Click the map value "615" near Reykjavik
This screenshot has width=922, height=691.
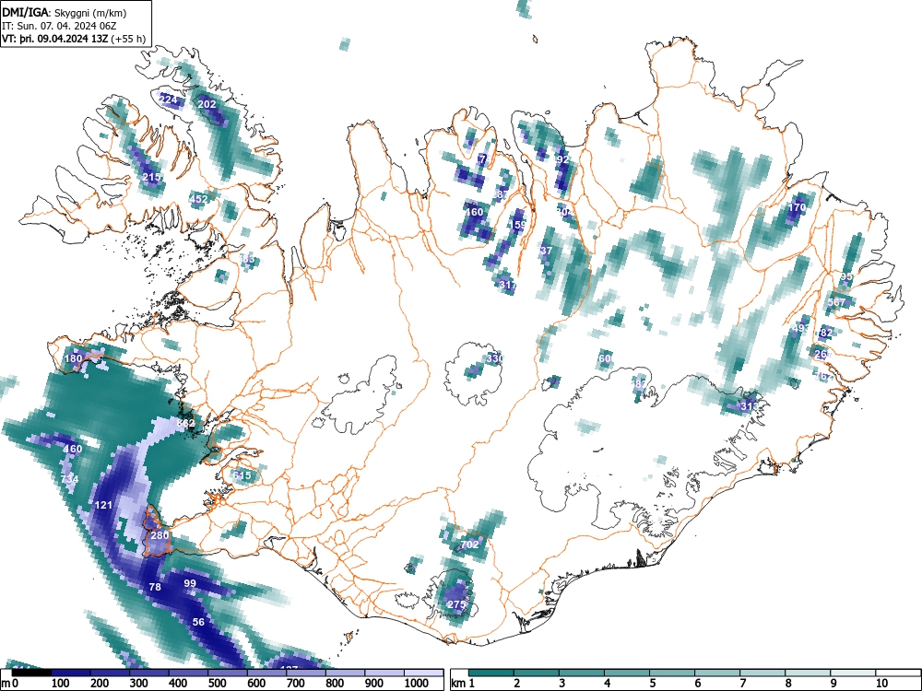coord(242,474)
